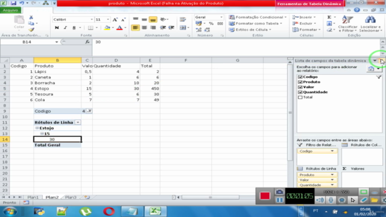The width and height of the screenshot is (386, 217).
Task: Click Formatar como Tabela button
Action: 255,24
